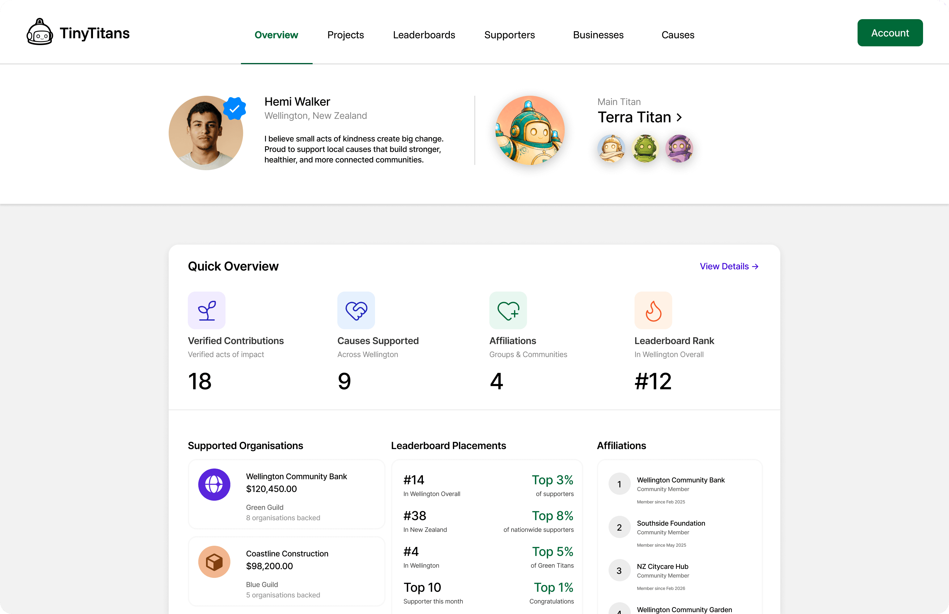This screenshot has height=614, width=949.
Task: Click the Leaderboard Rank flame icon
Action: pyautogui.click(x=653, y=310)
